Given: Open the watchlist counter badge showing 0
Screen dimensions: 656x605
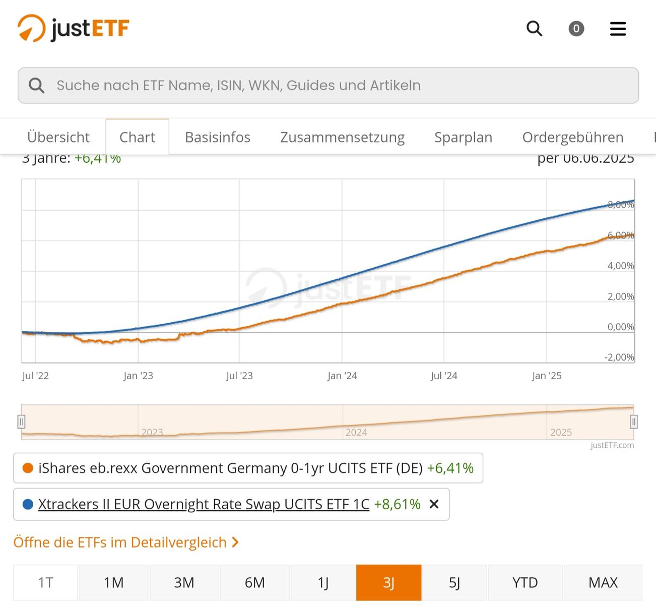Looking at the screenshot, I should (x=576, y=29).
